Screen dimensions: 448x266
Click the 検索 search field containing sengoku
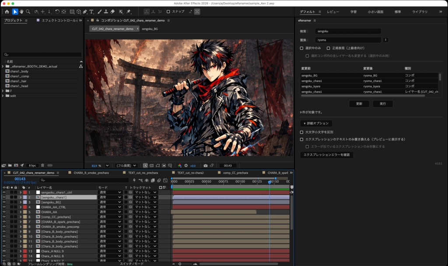click(x=348, y=31)
